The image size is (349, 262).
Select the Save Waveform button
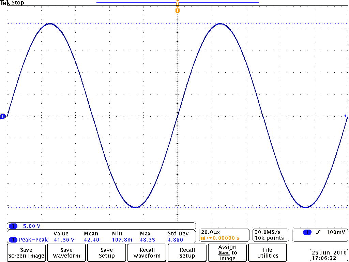pyautogui.click(x=66, y=253)
